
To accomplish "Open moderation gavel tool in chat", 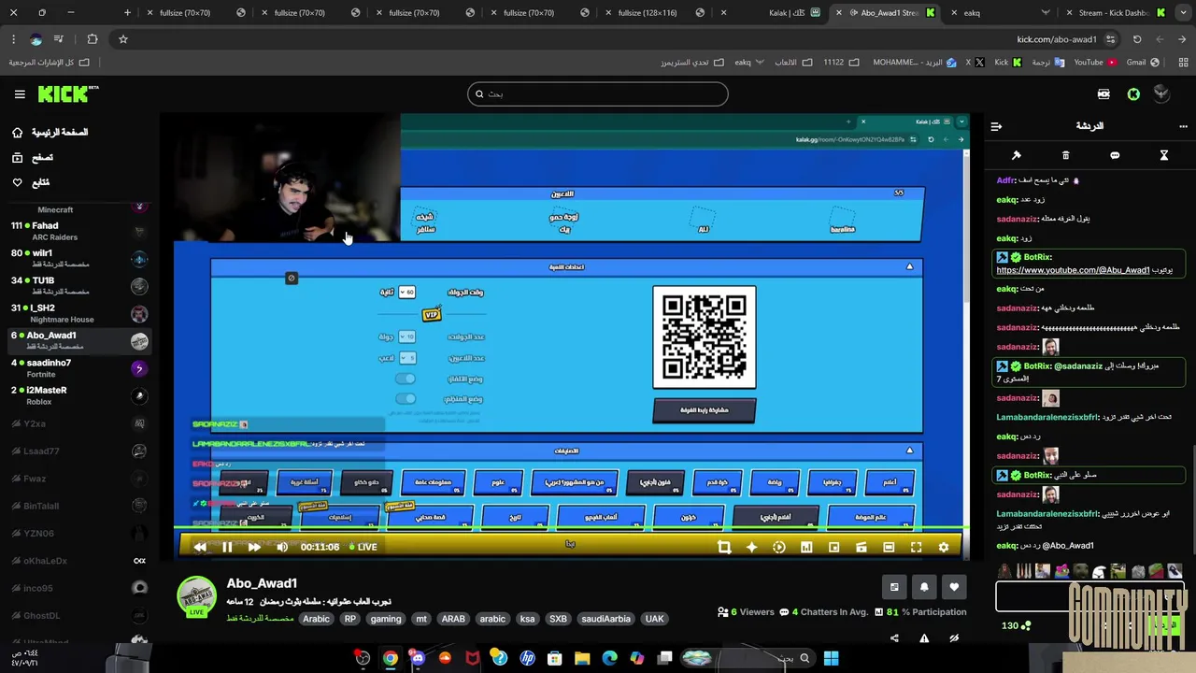I will point(1017,155).
